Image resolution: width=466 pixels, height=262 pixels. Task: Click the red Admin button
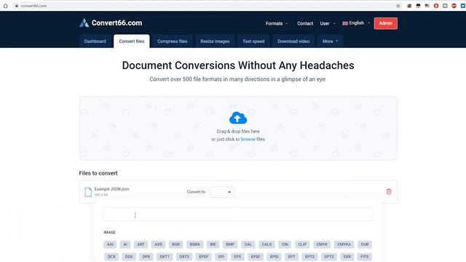click(x=385, y=23)
